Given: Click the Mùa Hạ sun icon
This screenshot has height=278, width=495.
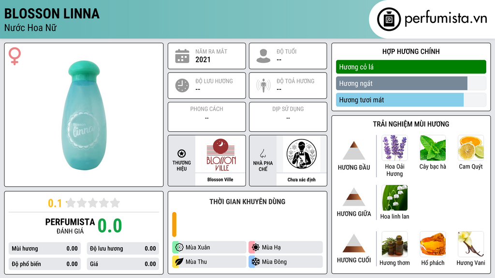Looking at the screenshot, I should point(256,248).
